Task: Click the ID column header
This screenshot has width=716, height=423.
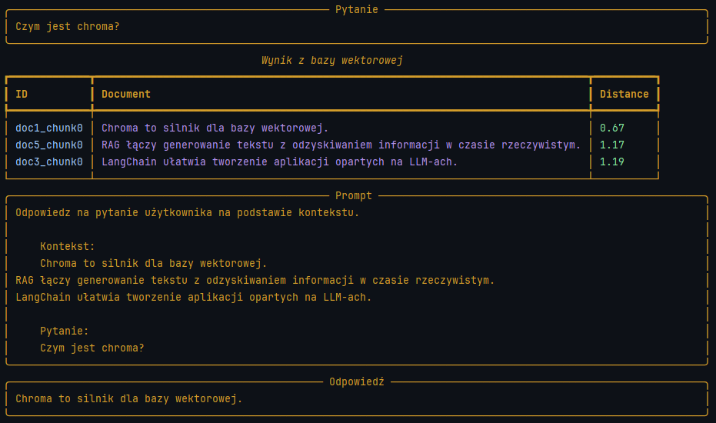Action: point(22,94)
